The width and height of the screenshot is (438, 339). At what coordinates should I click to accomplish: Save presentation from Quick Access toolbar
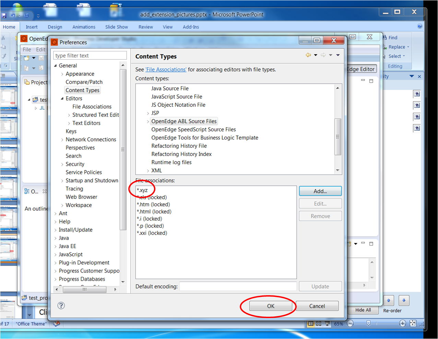4,15
